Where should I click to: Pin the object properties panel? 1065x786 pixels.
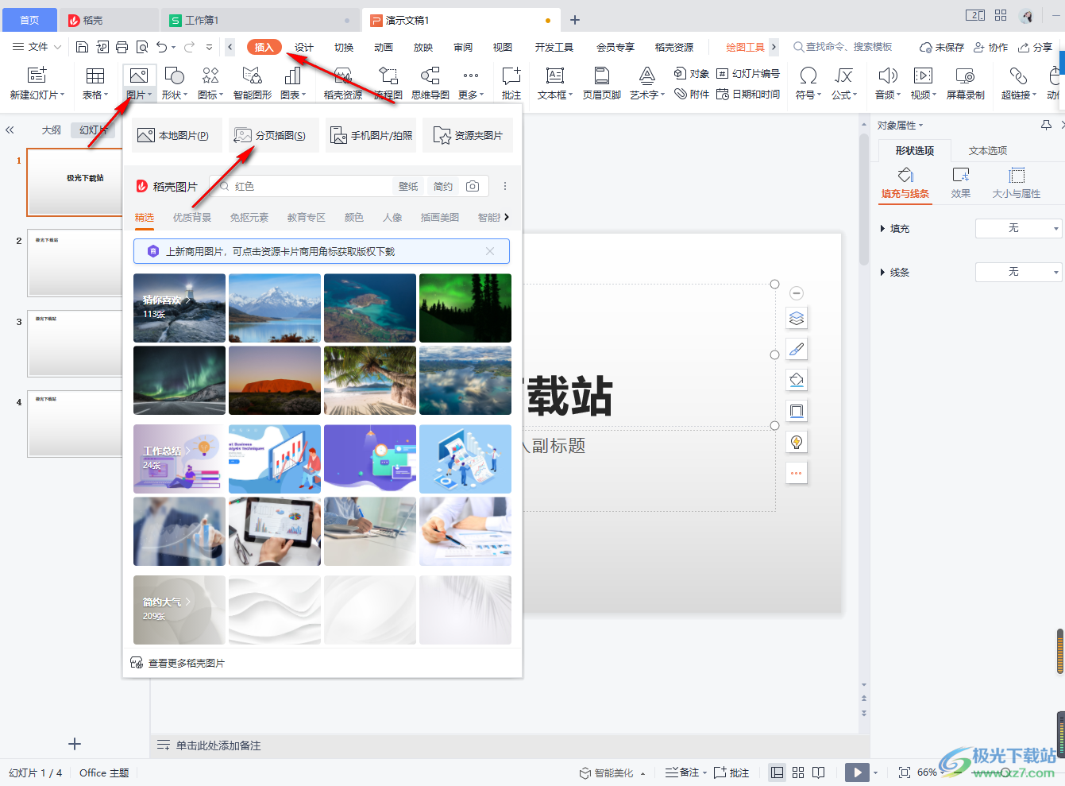(x=1046, y=126)
